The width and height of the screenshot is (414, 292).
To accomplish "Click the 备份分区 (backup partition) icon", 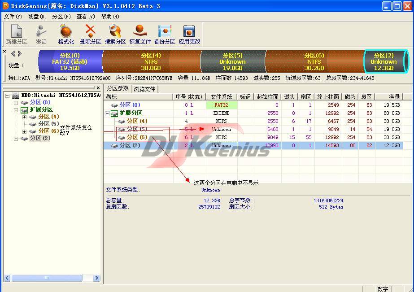I will (165, 34).
